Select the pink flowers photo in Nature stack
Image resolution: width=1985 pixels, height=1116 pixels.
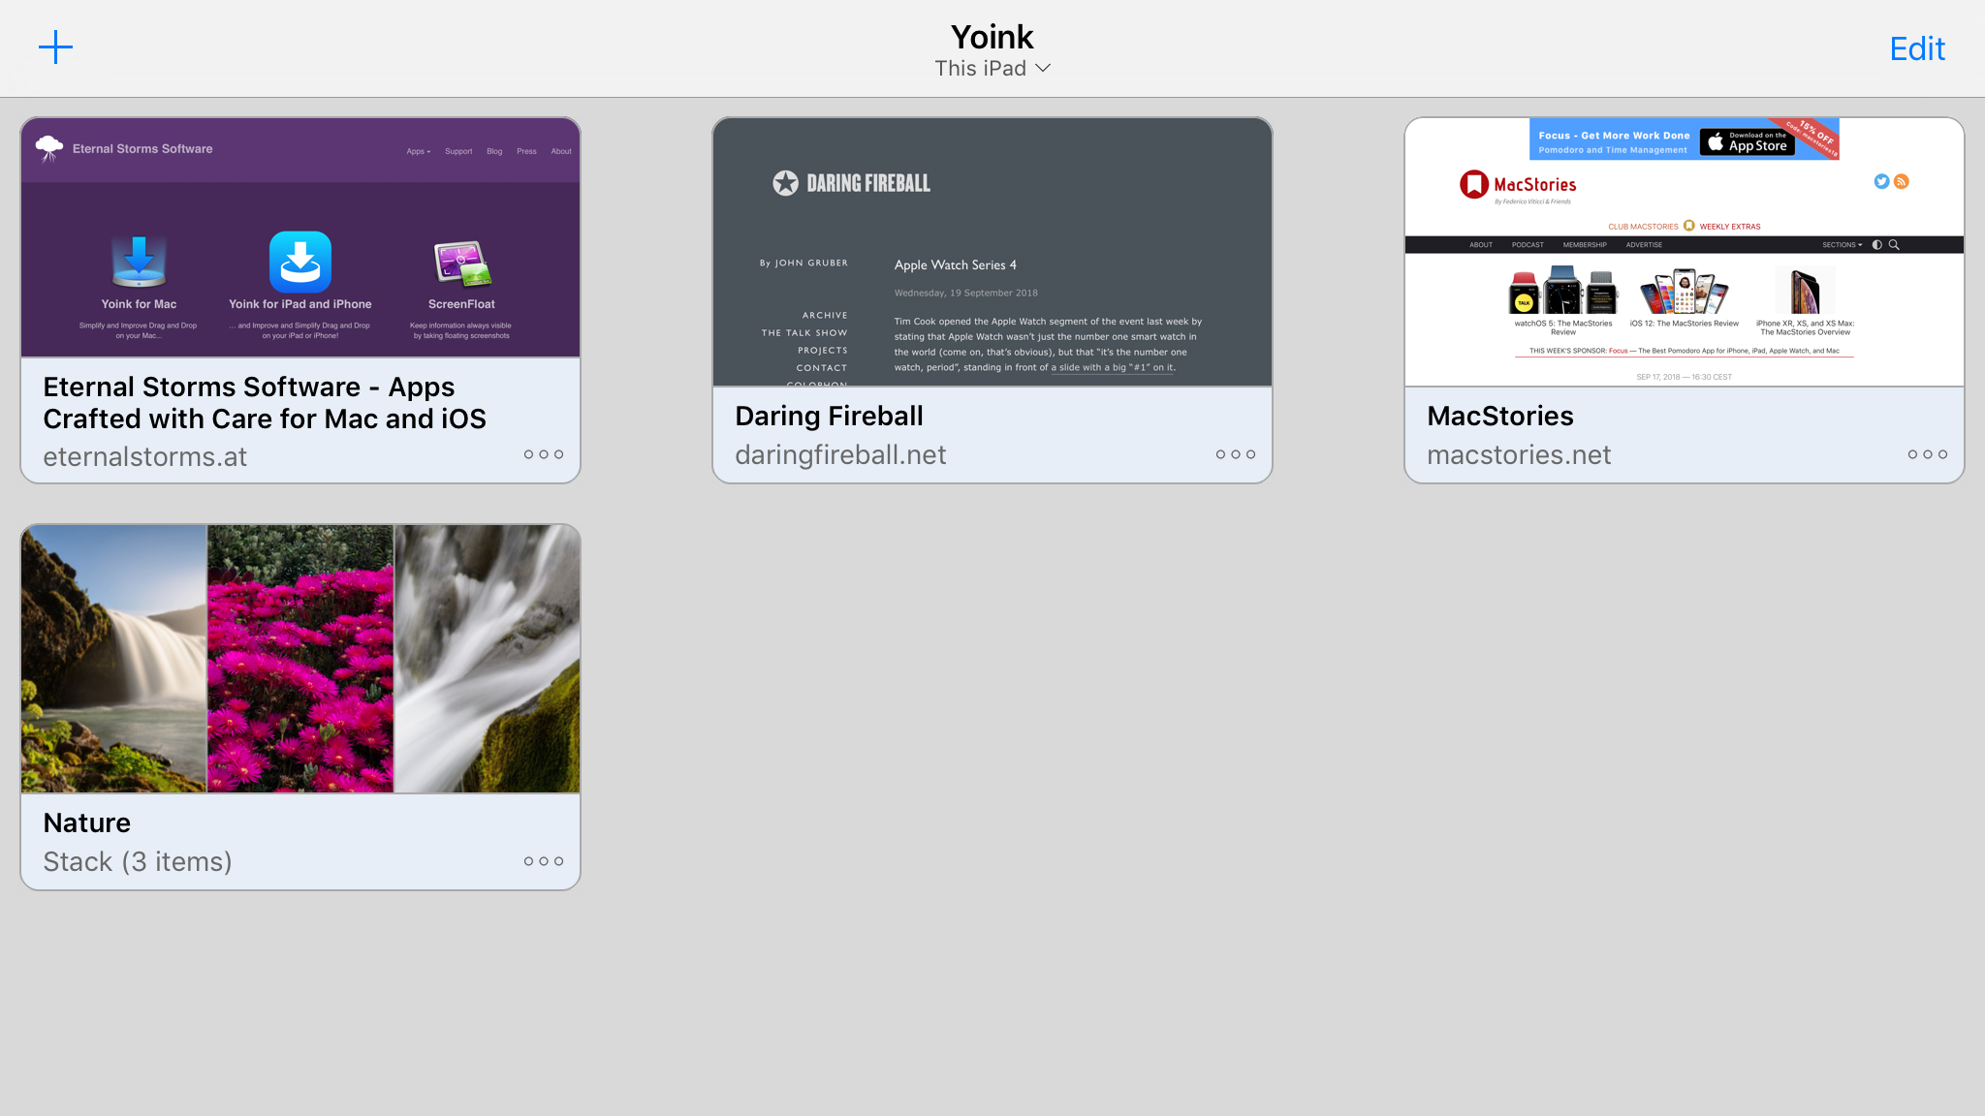click(300, 659)
